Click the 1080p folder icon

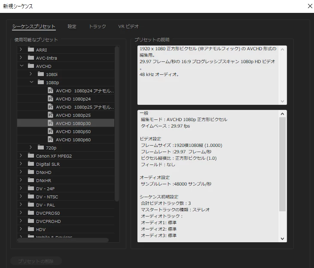(x=41, y=82)
